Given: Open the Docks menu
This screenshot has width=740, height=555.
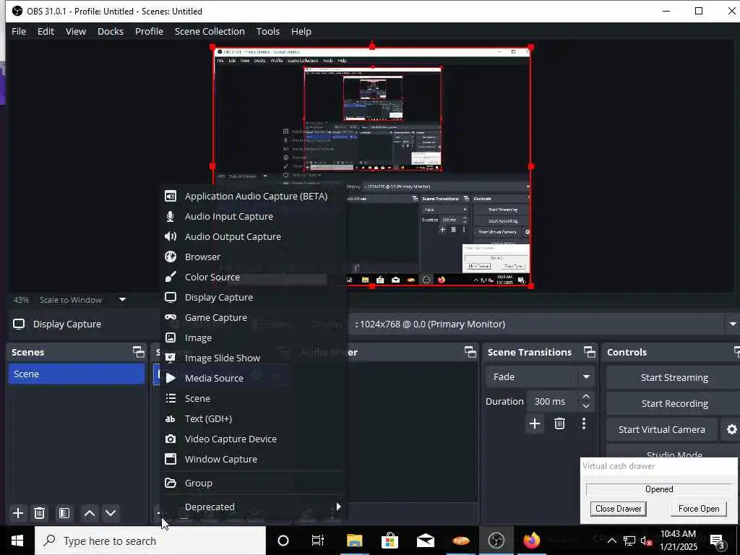Looking at the screenshot, I should (x=111, y=32).
